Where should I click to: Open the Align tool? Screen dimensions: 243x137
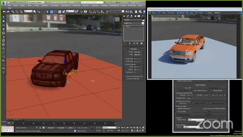point(131,12)
